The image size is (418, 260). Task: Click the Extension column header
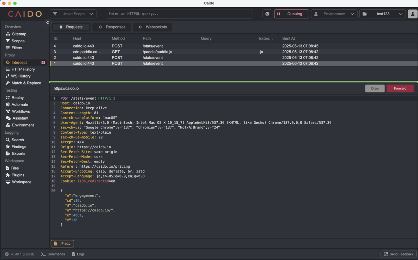(266, 39)
